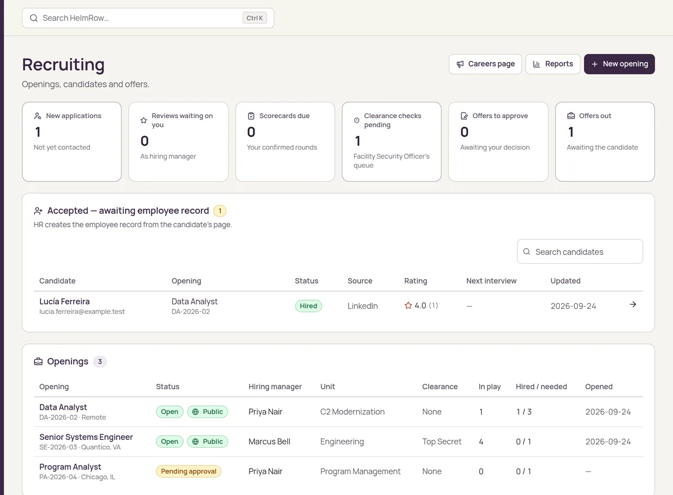
Task: Click the Hiring manager column header
Action: click(275, 386)
